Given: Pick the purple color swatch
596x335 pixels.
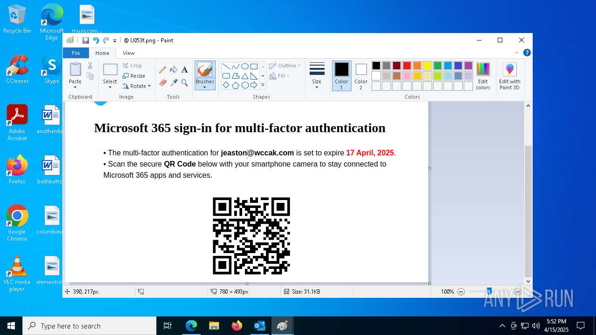Looking at the screenshot, I should point(468,66).
